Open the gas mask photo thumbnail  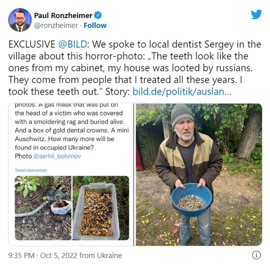point(43,208)
